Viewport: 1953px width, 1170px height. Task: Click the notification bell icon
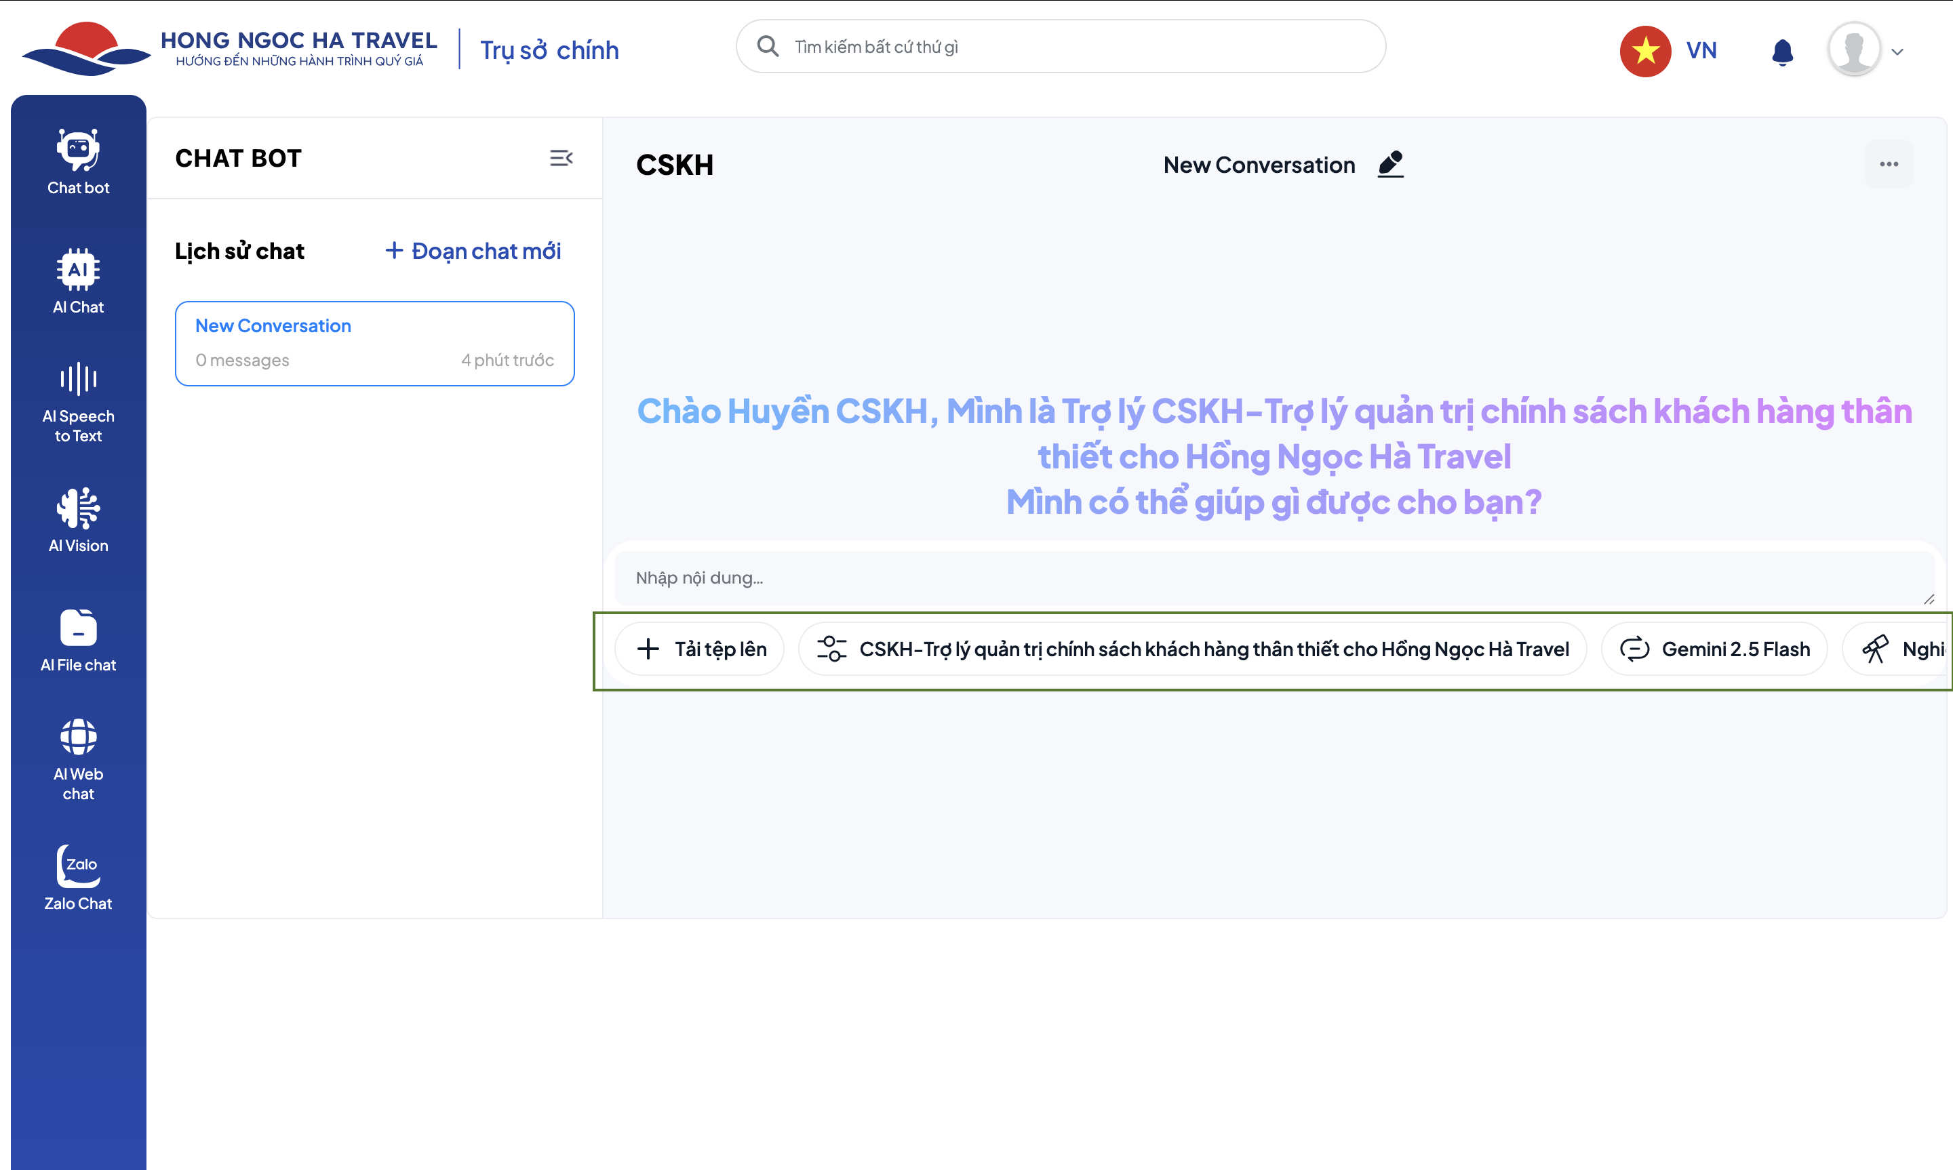point(1782,52)
